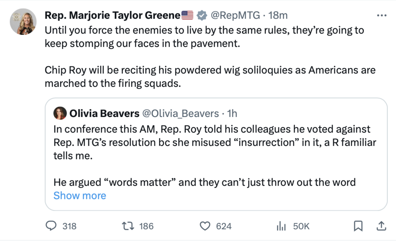Click the 18m timestamp on the tweet

[279, 15]
